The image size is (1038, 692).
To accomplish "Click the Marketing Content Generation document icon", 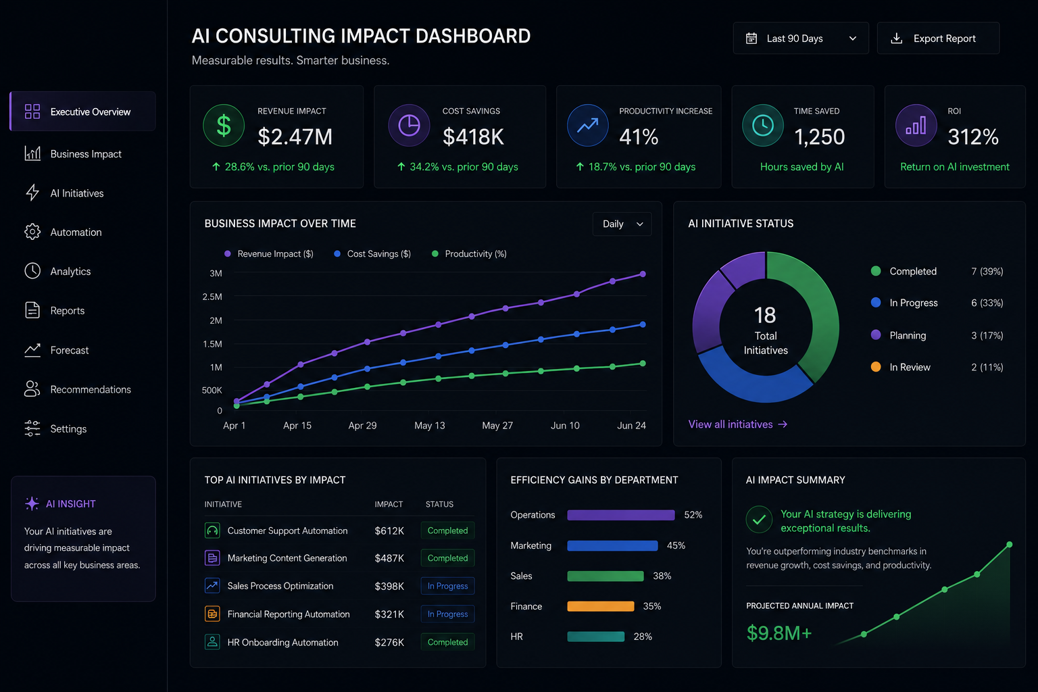I will click(x=212, y=558).
